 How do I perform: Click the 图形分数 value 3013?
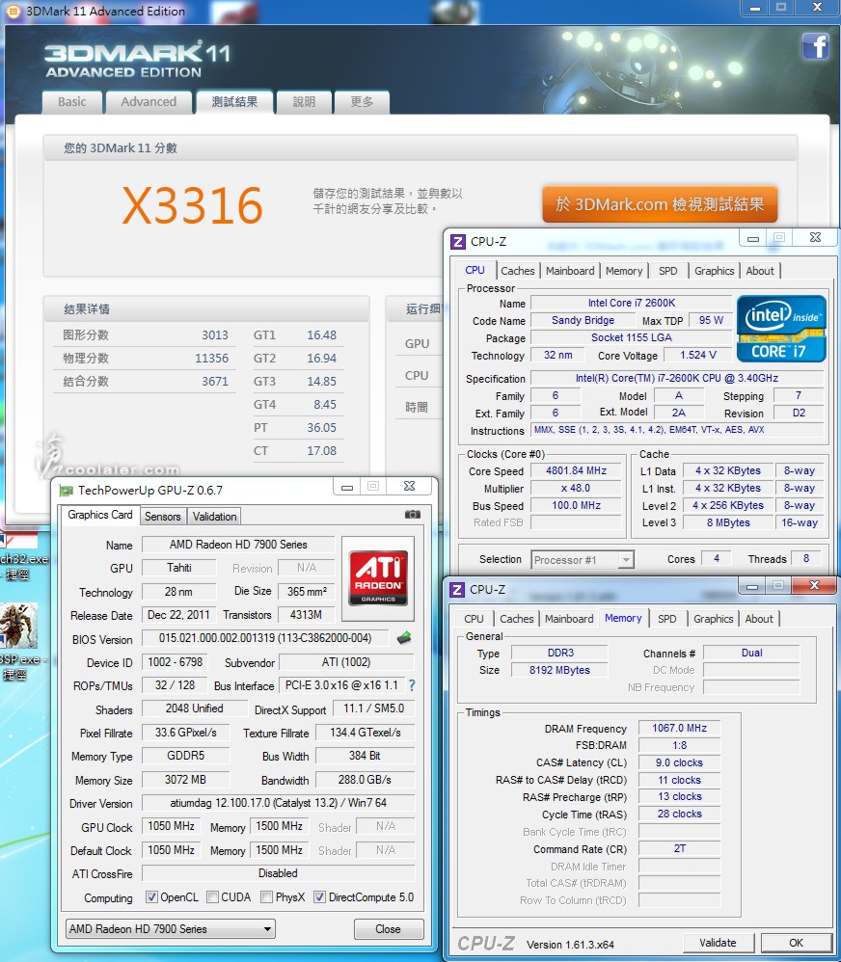[x=215, y=335]
